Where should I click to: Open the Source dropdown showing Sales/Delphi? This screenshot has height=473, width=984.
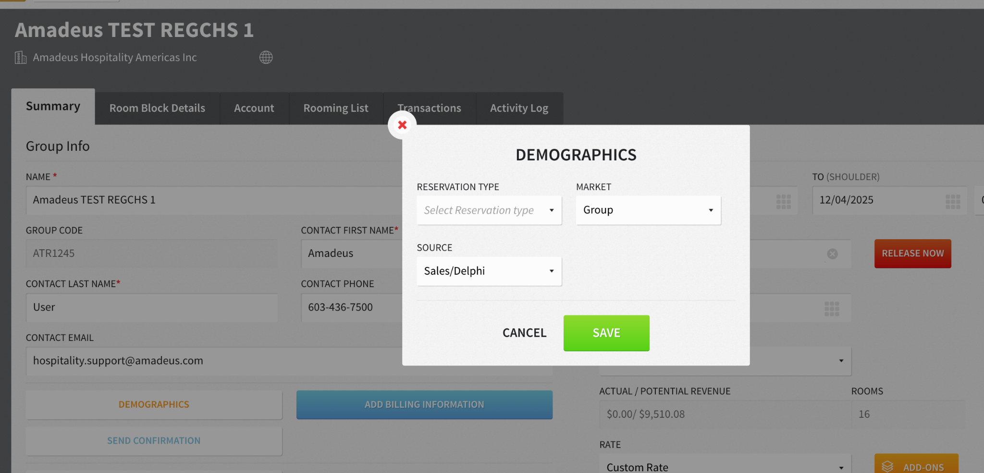click(489, 271)
